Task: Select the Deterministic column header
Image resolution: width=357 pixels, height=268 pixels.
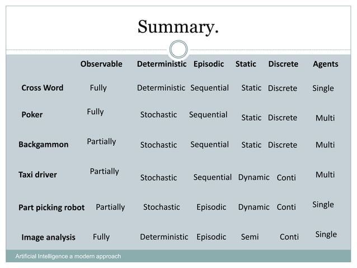Action: tap(162, 64)
